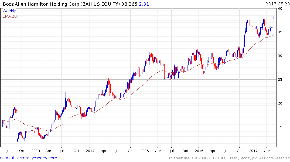Select the y-axis label 35
Viewport: 290px width, 162px height.
coord(280,32)
